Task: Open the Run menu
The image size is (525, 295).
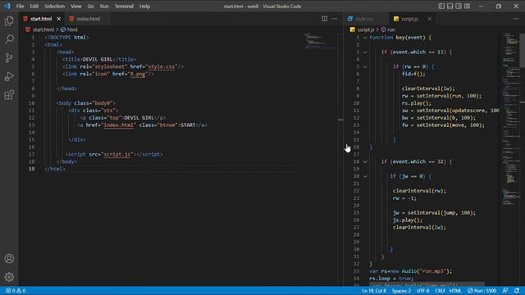Action: point(104,6)
